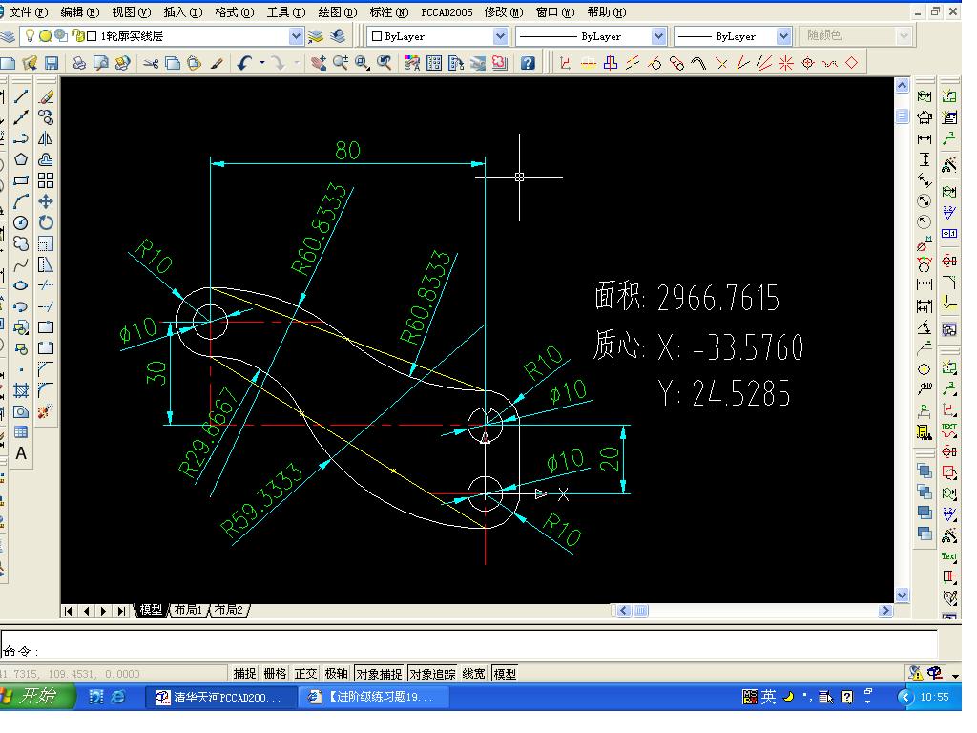Click the Match Properties brush icon
This screenshot has width=977, height=733.
(x=217, y=63)
